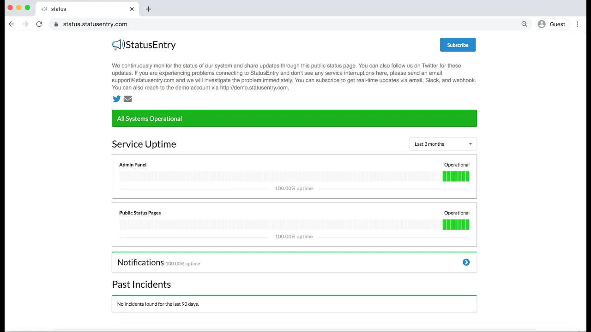
Task: Click the email envelope icon
Action: point(128,99)
